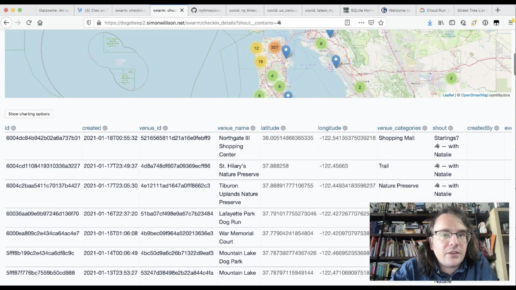Save page to Pocket
Viewport: 516px width, 290px height.
(371, 23)
